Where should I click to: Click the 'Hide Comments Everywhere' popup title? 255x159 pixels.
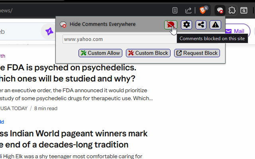click(x=103, y=24)
